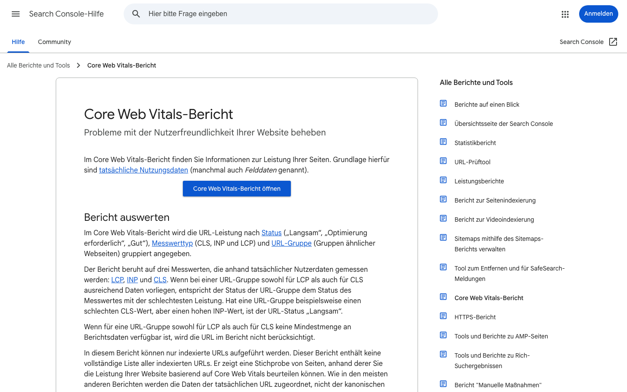Open Leistungsberichte in the sidebar
This screenshot has height=392, width=627.
[x=479, y=181]
